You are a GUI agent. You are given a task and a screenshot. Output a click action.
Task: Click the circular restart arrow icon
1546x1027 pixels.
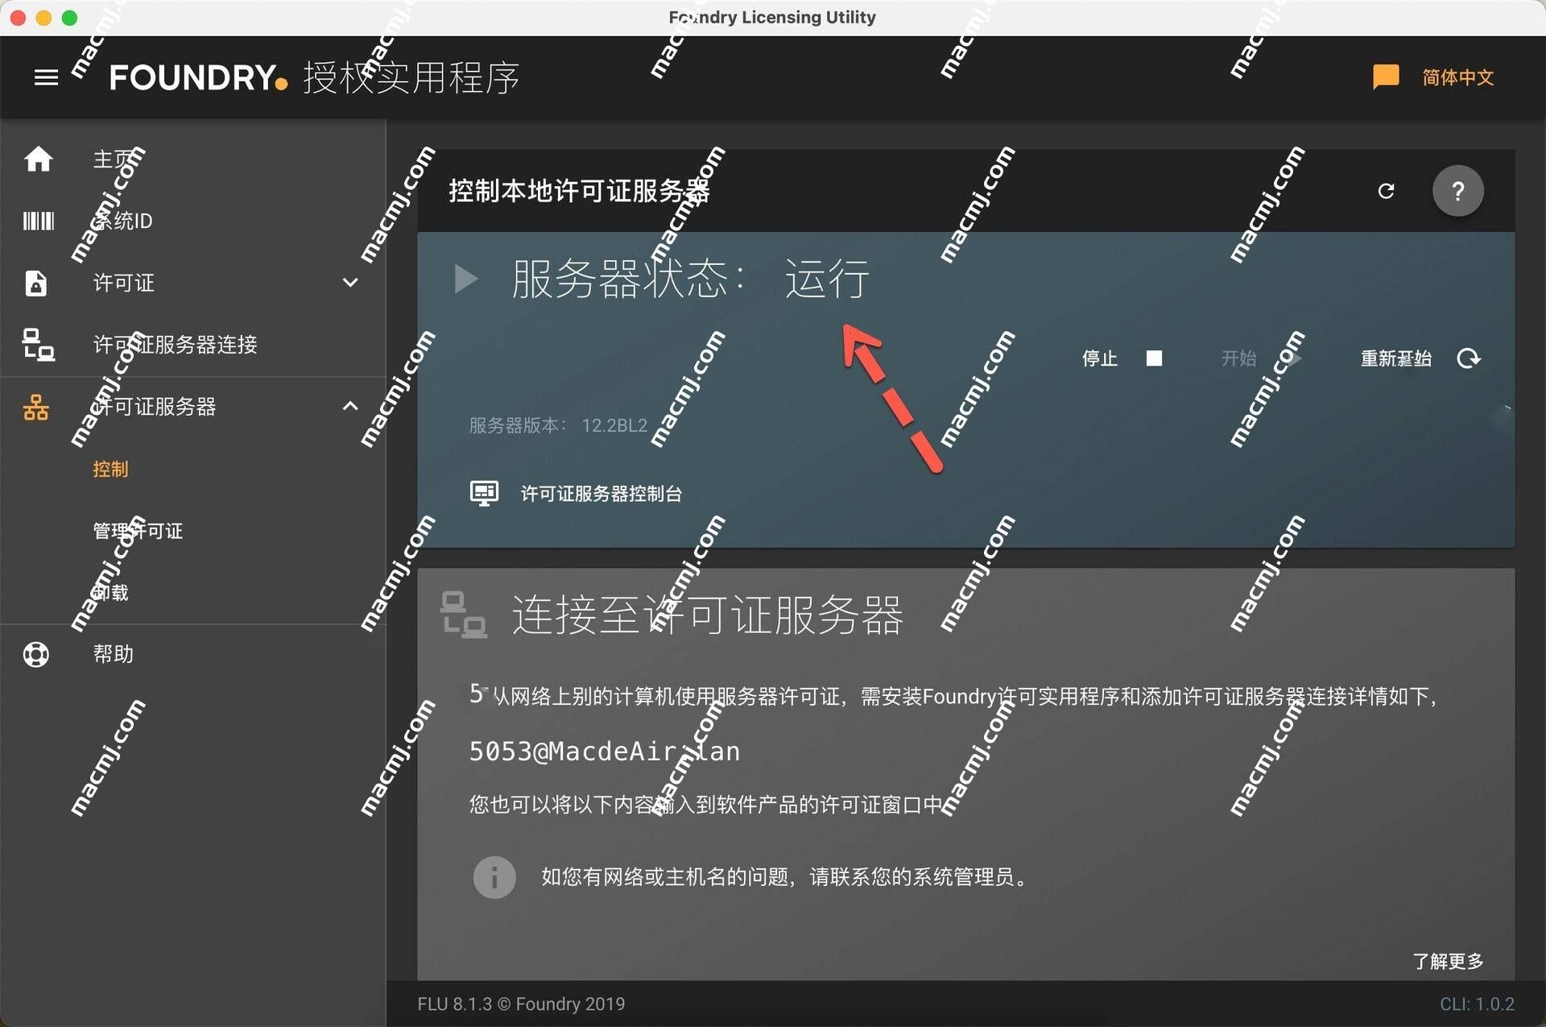(1469, 358)
